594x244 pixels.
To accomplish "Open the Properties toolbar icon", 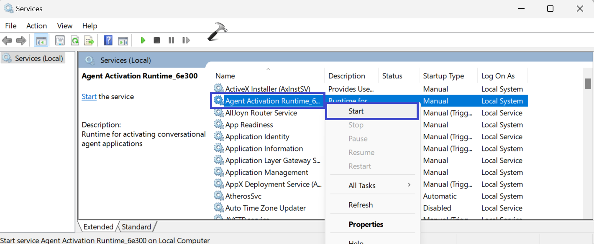I will [x=60, y=40].
